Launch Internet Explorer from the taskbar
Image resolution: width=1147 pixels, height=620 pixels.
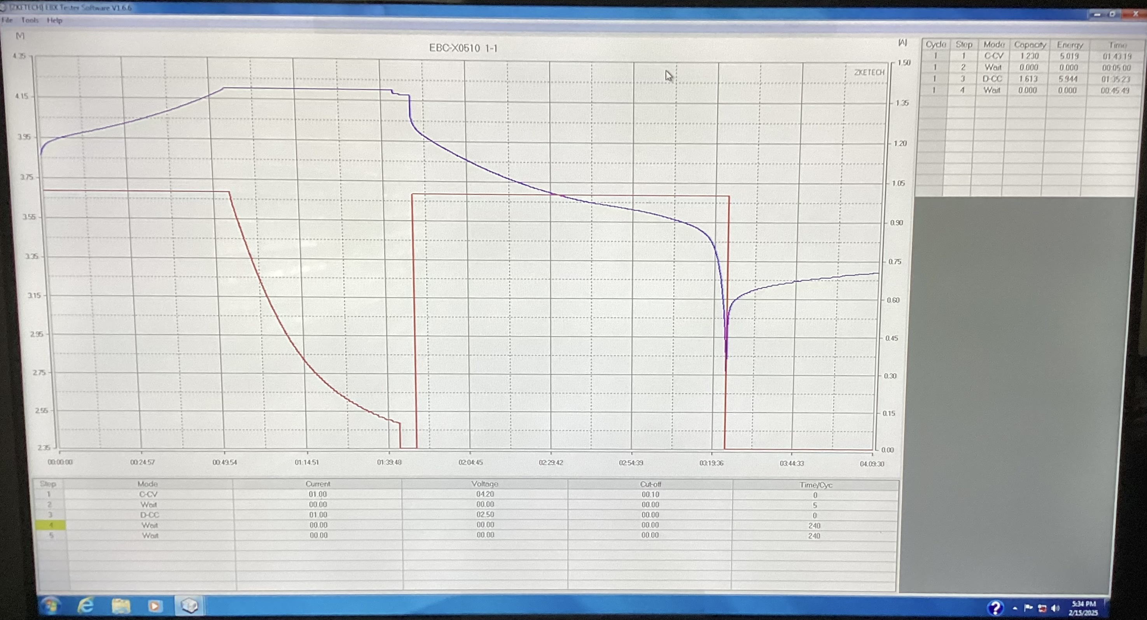pos(86,605)
